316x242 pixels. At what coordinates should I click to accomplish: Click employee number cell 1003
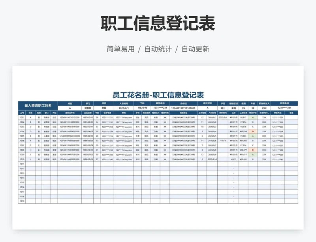(22, 127)
